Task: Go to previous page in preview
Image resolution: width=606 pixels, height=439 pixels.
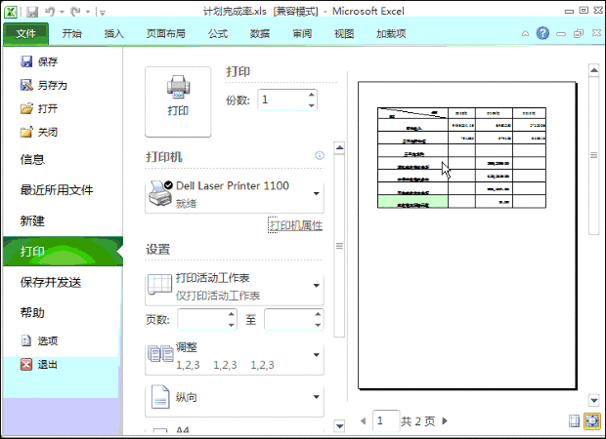Action: coord(363,420)
